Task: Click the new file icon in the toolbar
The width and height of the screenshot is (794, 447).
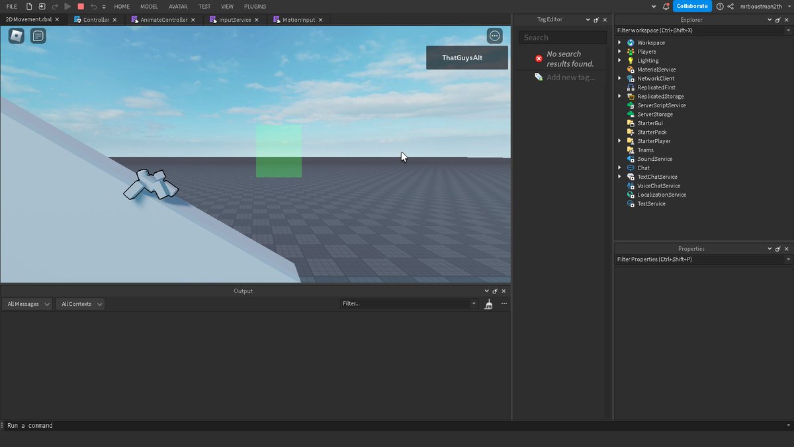Action: tap(28, 6)
